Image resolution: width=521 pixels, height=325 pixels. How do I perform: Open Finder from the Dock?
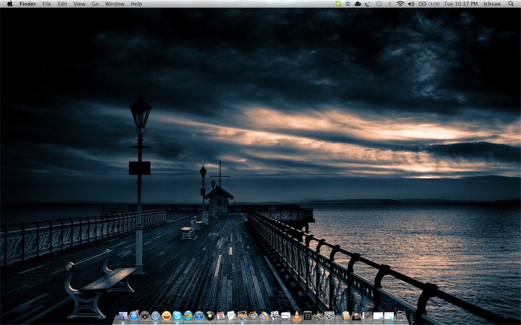(123, 316)
